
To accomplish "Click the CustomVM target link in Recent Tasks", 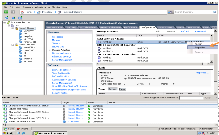I will coord(73,122).
